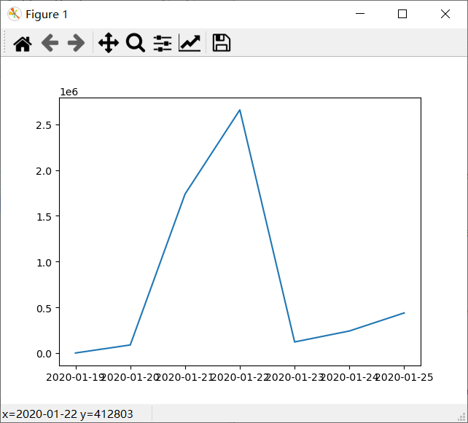The height and width of the screenshot is (423, 468).
Task: Activate the Zoom to rectangle magnifier
Action: pos(136,43)
